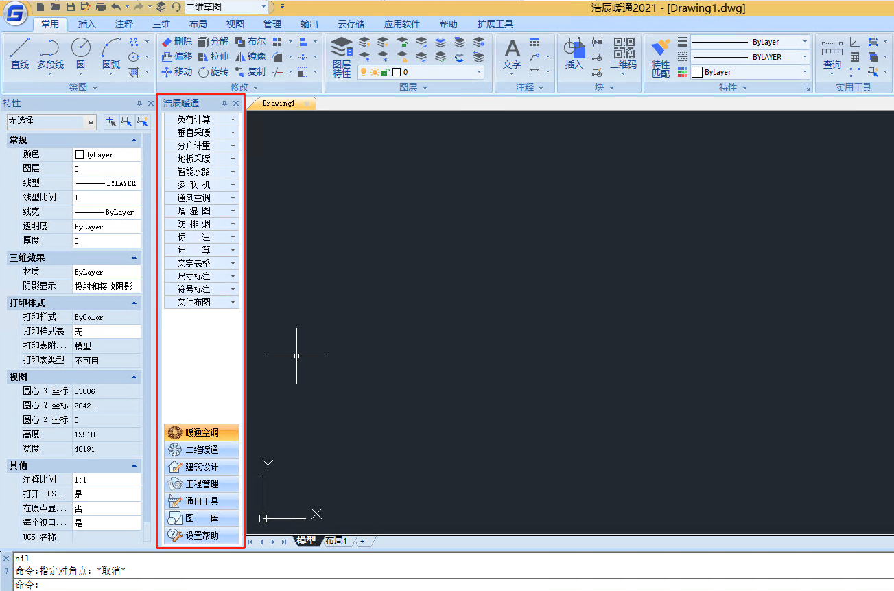Expand the 地板采暖 menu
The height and width of the screenshot is (591, 894).
(x=202, y=159)
